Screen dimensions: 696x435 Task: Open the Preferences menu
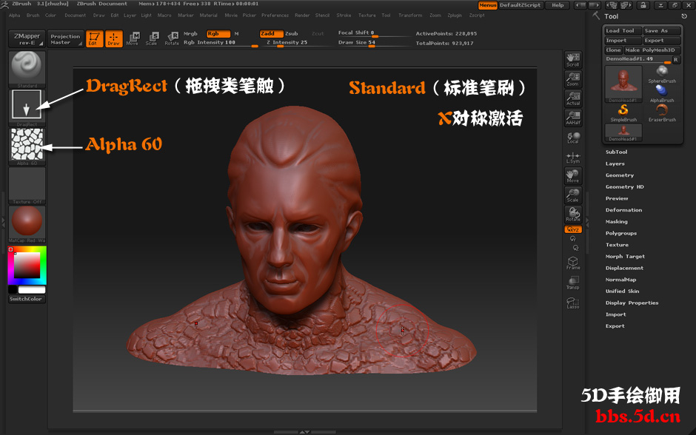coord(275,15)
